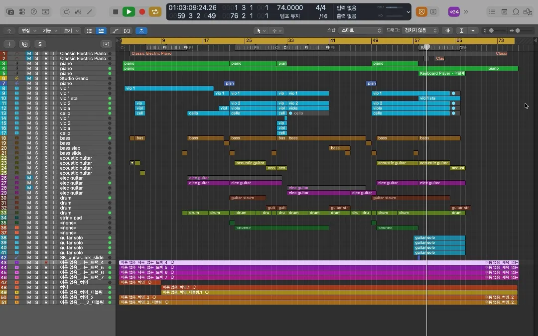The image size is (538, 336).
Task: Toggle the global solo S button in track header
Action: (40, 44)
